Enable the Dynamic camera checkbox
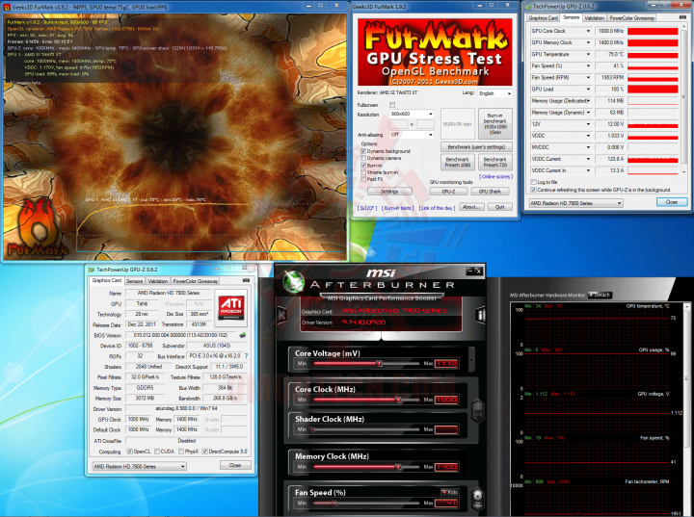The image size is (694, 517). (363, 158)
